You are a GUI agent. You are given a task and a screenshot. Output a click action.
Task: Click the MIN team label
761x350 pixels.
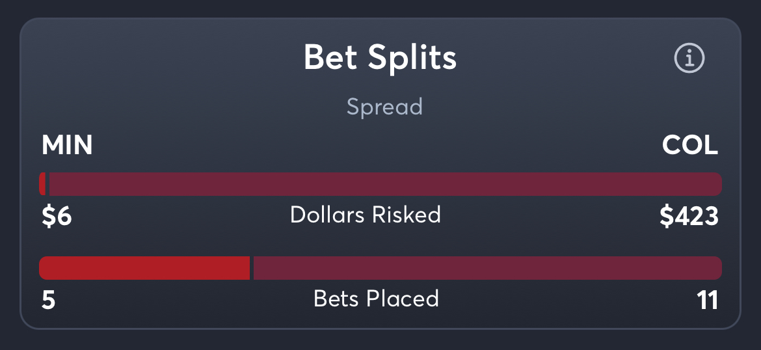[x=67, y=146]
